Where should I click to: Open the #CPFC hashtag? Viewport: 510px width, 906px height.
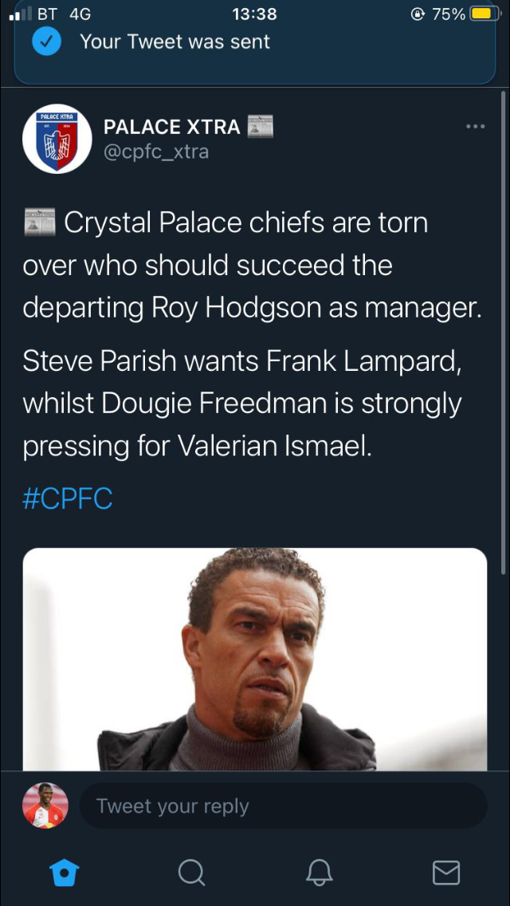pos(68,499)
